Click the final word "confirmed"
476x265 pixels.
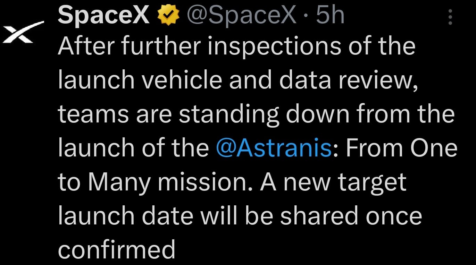click(x=116, y=250)
